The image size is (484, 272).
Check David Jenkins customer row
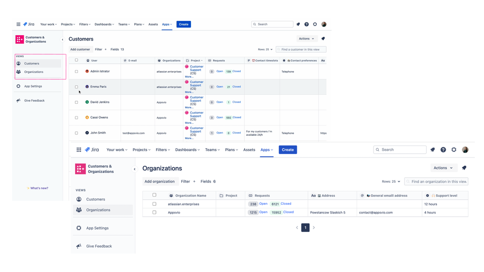(77, 102)
